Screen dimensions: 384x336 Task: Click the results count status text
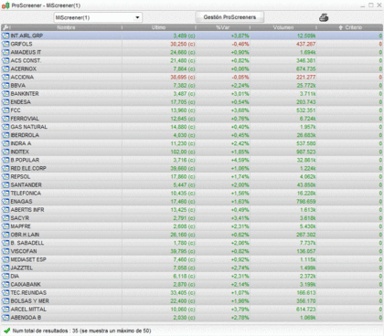[81, 331]
